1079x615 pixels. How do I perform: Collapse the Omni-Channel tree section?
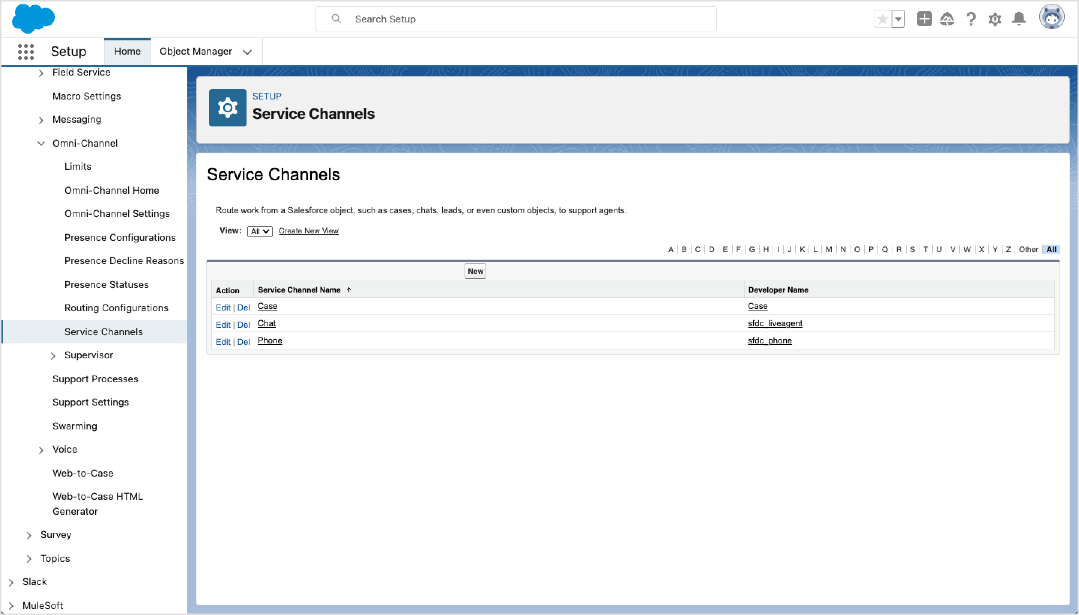coord(41,143)
